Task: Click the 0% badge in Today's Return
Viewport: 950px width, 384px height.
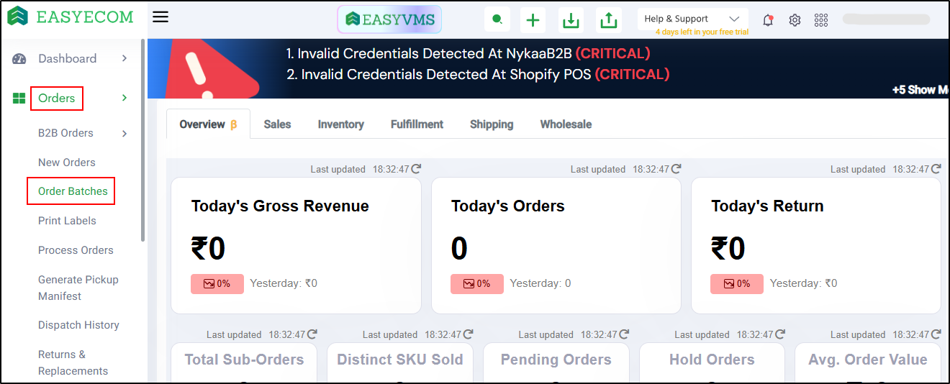Action: click(x=737, y=283)
